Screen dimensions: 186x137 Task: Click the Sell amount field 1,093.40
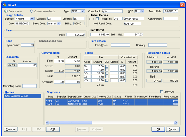[99, 34]
